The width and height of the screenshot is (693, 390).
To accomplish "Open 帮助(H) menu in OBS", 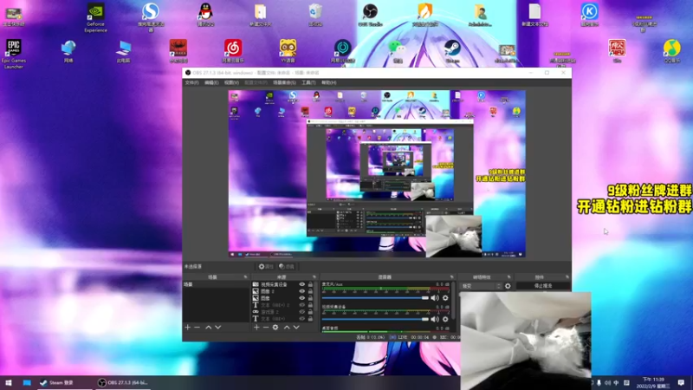I will 329,82.
